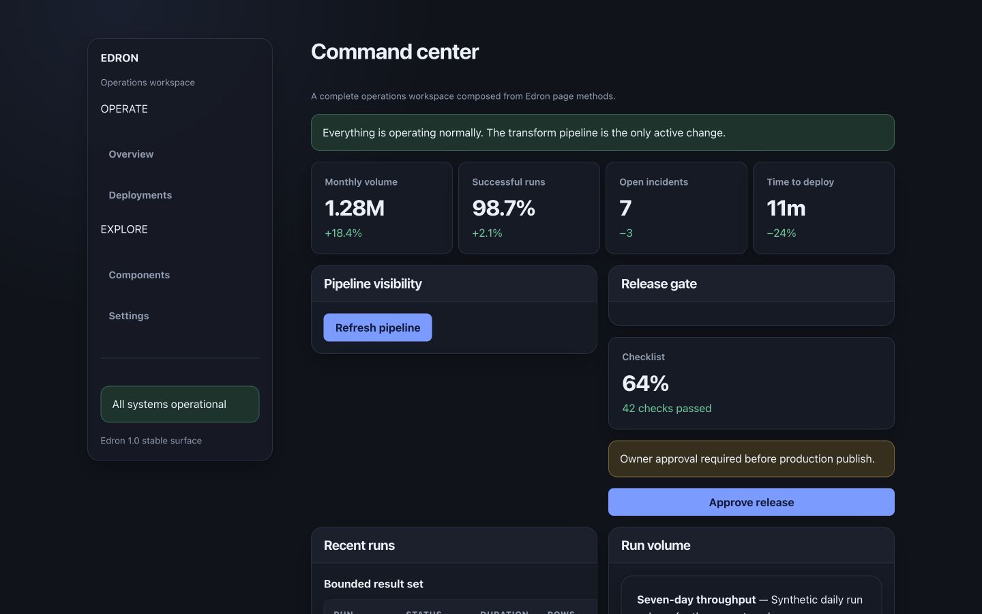The height and width of the screenshot is (614, 982).
Task: Click the owner approval required warning
Action: (x=751, y=458)
